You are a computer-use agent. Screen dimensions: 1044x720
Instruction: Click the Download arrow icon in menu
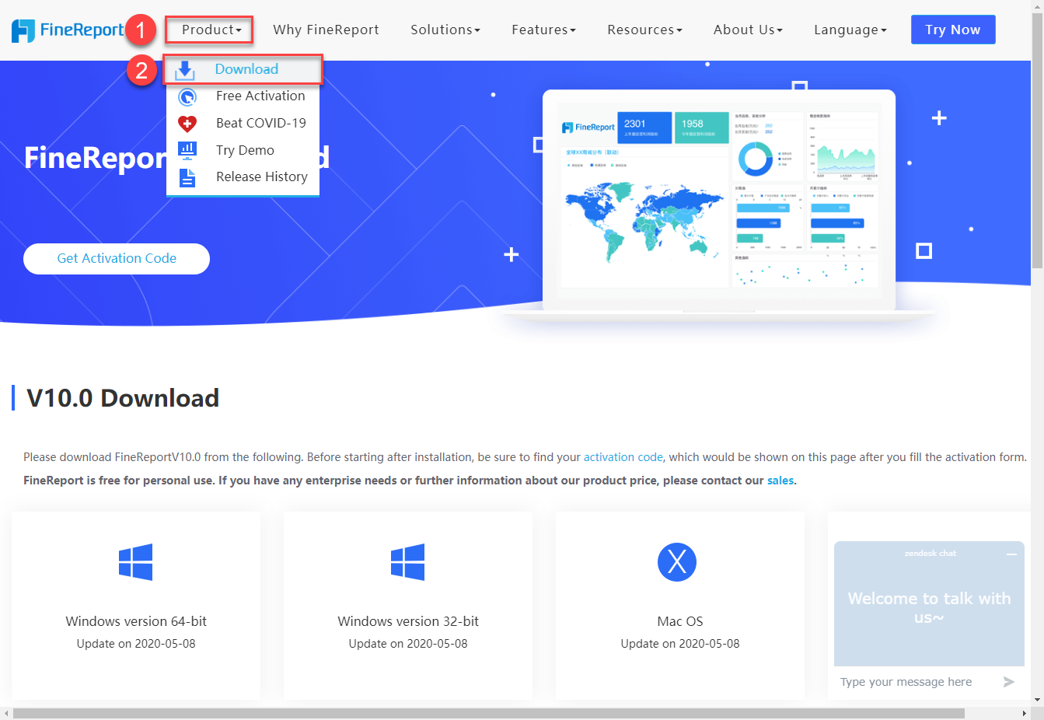185,70
